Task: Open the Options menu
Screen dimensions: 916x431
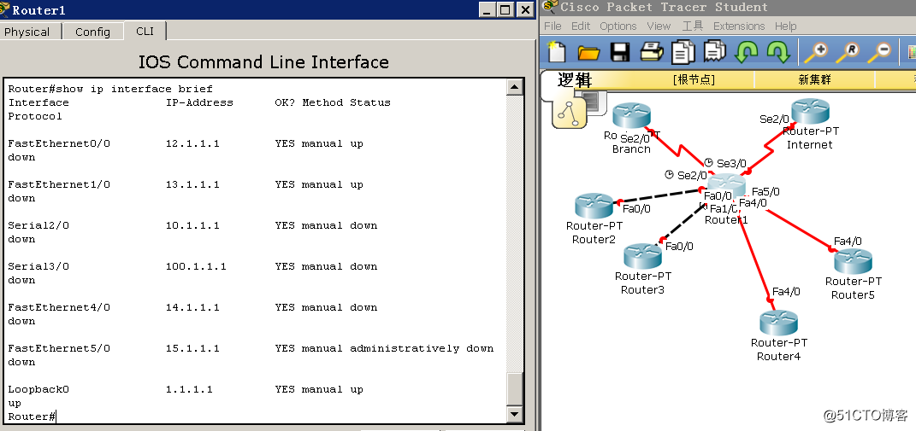Action: click(618, 26)
